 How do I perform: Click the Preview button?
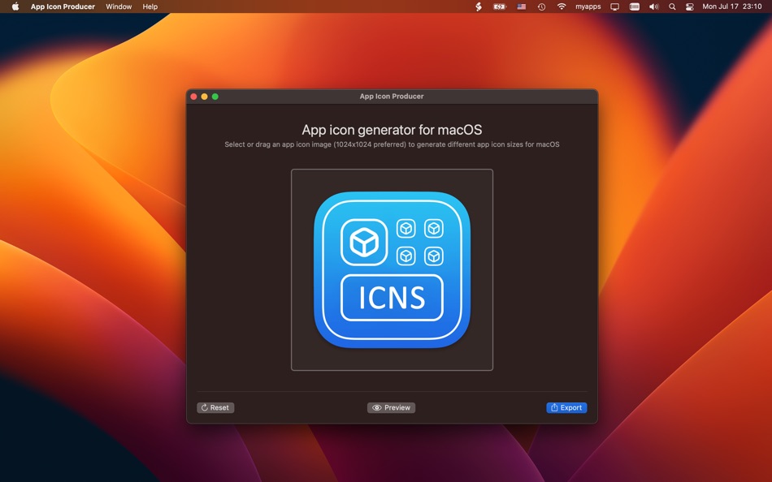392,407
